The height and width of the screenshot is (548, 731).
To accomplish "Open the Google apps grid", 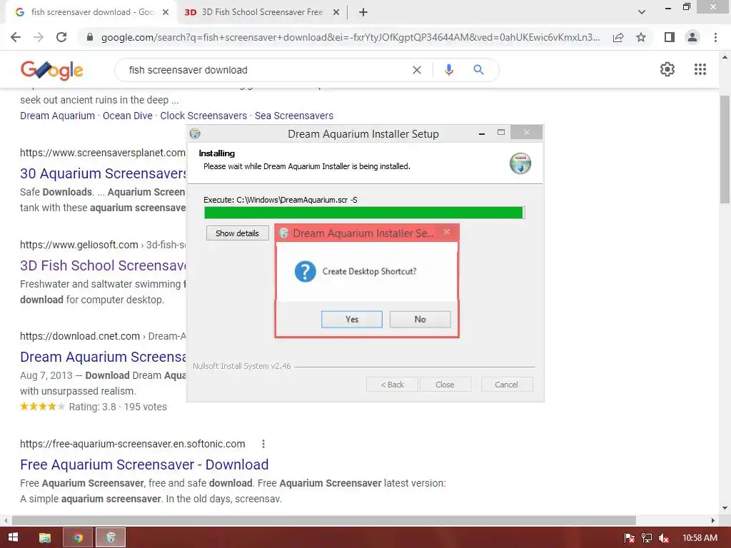I will pos(700,69).
